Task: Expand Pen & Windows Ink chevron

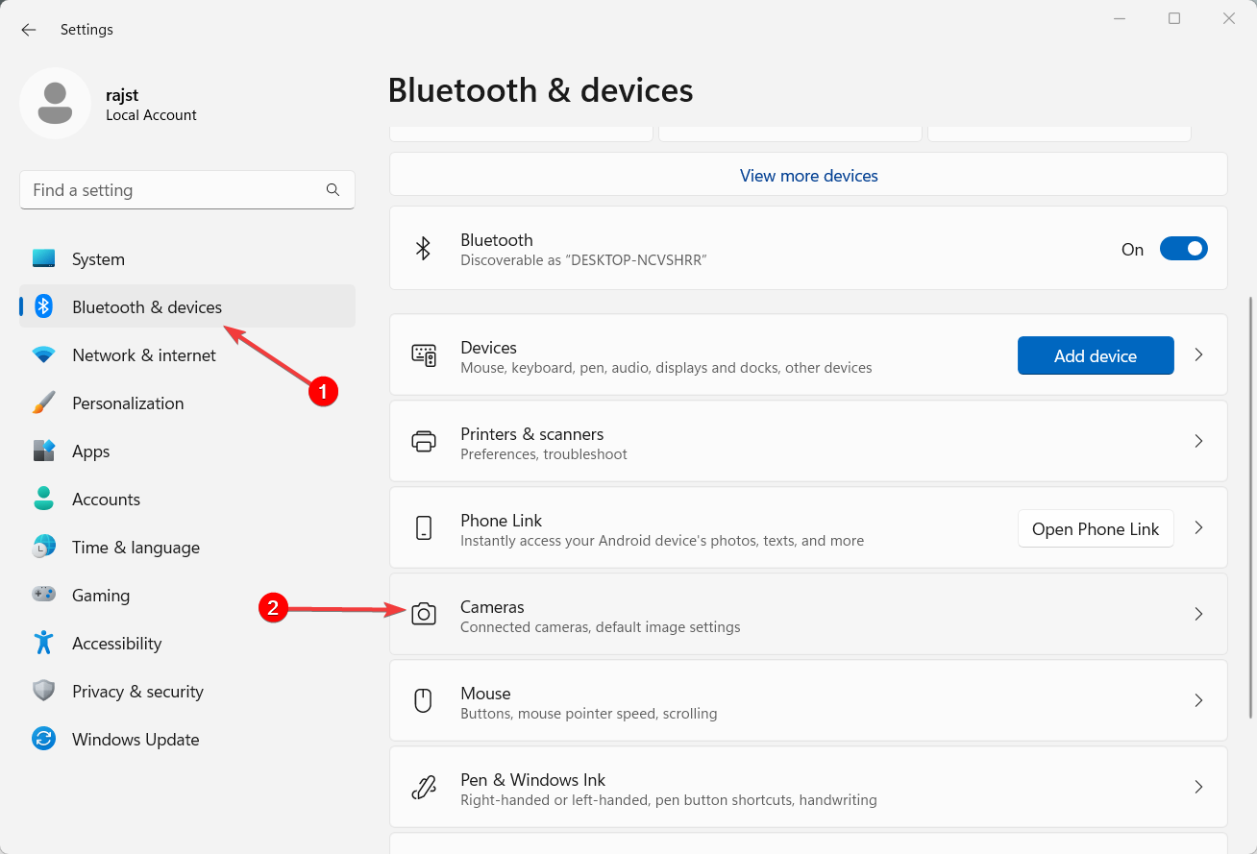Action: pyautogui.click(x=1198, y=787)
